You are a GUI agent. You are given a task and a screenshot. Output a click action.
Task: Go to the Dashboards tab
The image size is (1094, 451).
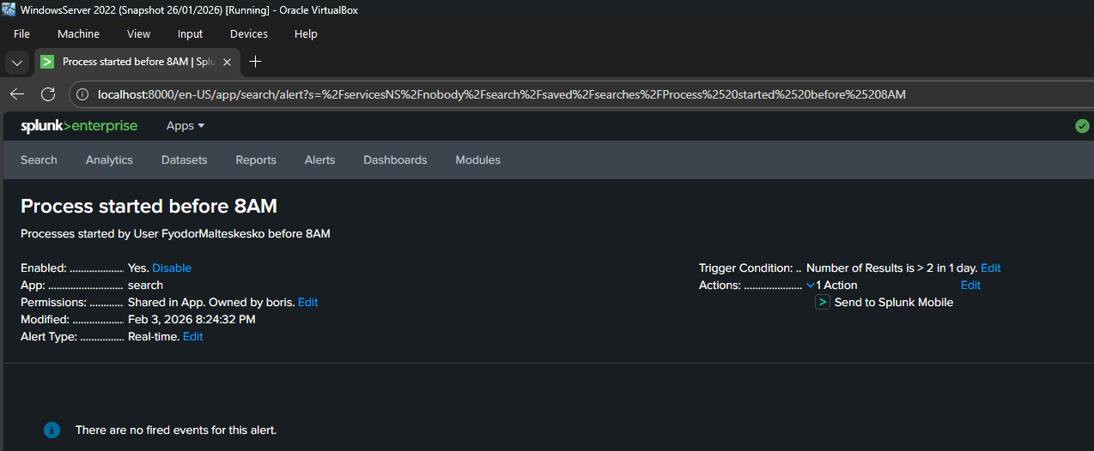point(395,160)
